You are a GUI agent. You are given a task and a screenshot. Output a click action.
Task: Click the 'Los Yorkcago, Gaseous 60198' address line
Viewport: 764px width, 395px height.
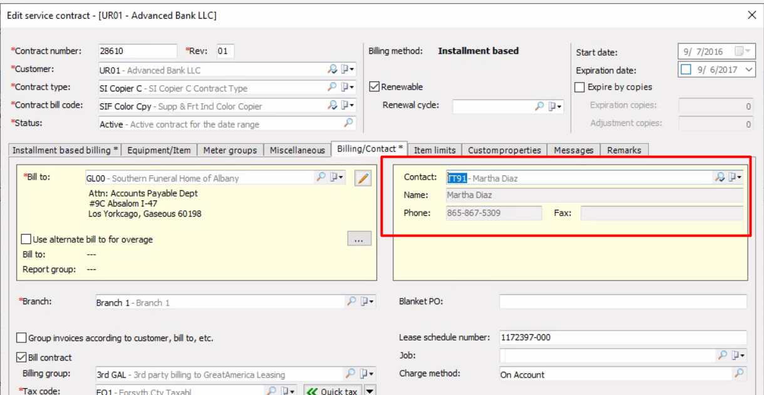(145, 213)
